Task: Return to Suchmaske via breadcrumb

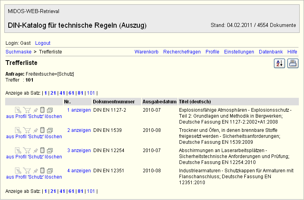Action: [x=18, y=52]
